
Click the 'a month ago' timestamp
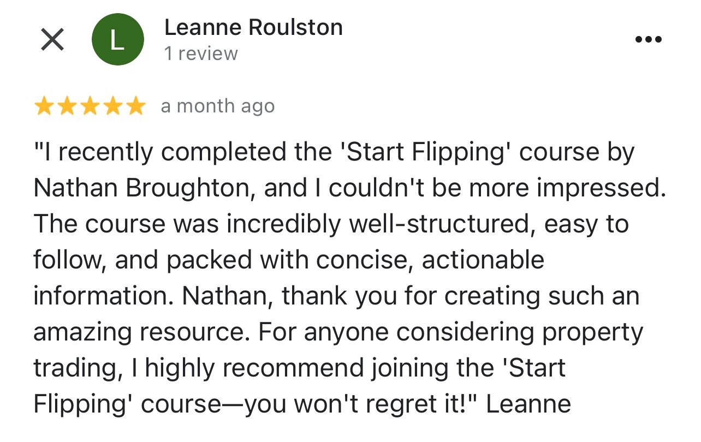tap(217, 106)
